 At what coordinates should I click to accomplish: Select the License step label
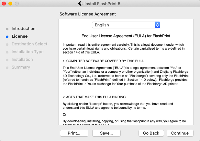click(x=19, y=36)
